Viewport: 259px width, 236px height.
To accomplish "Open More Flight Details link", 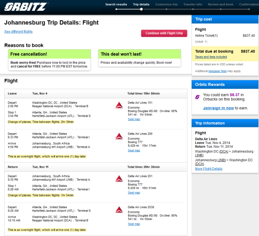I will (x=209, y=169).
